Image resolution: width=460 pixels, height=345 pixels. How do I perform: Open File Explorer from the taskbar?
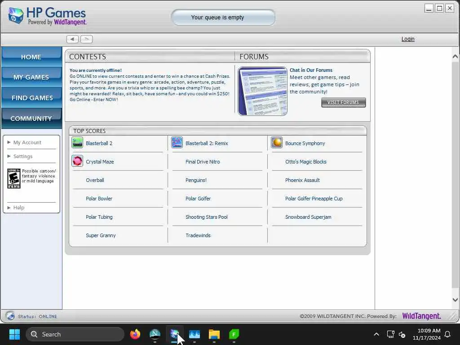pos(214,334)
